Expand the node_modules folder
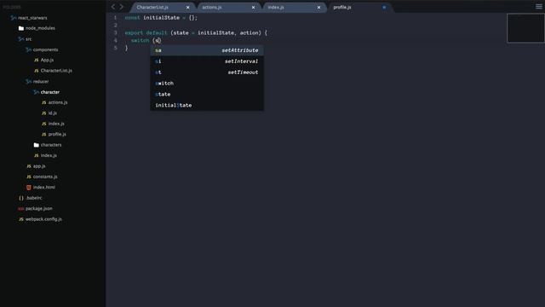 40,28
